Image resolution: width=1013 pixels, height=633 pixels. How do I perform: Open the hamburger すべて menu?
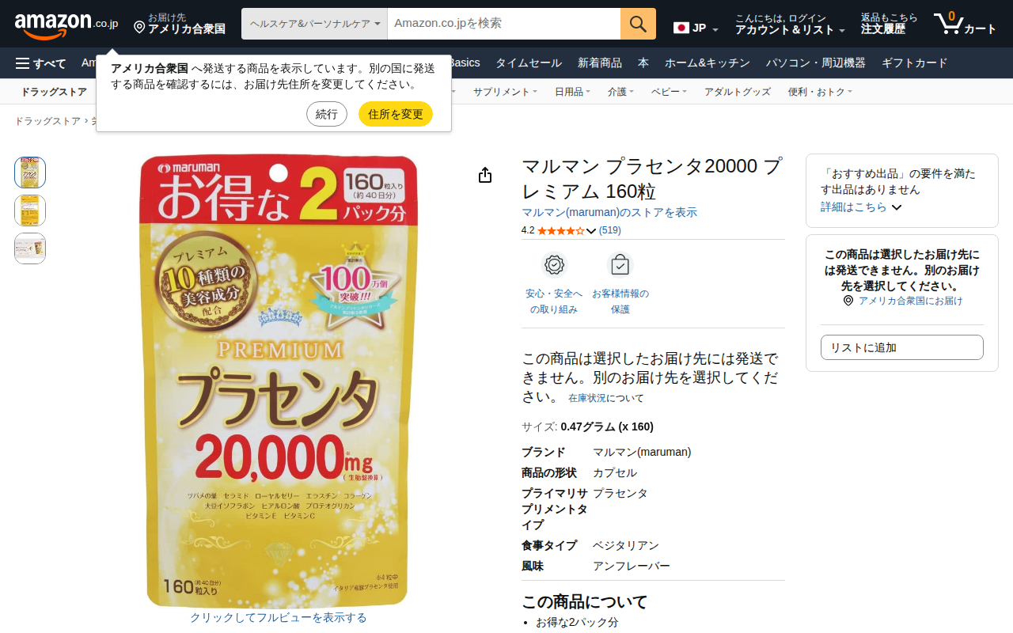click(x=40, y=63)
